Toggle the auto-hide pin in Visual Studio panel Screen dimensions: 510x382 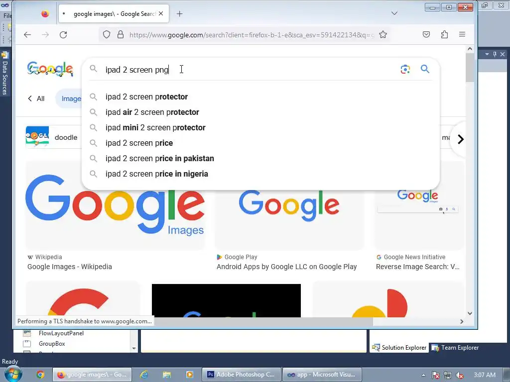tap(495, 54)
